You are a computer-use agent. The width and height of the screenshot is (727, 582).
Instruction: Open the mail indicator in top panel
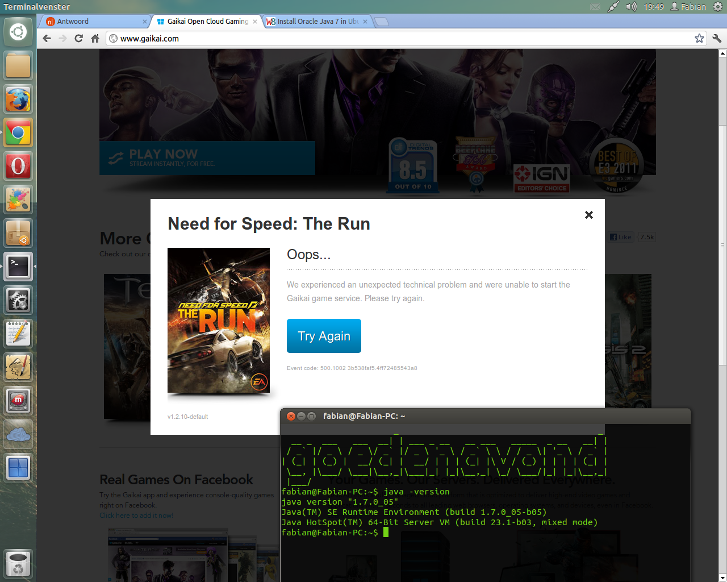(595, 7)
